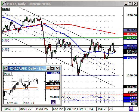Open the Data button in the crude chart
The image size is (139, 112).
coord(7,74)
